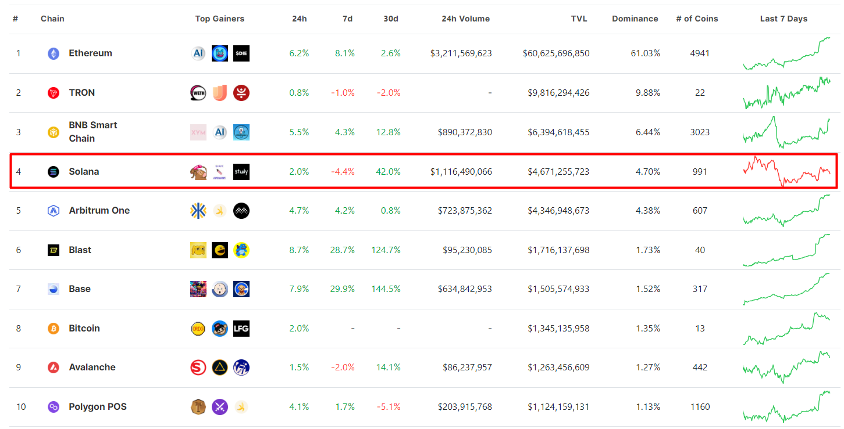This screenshot has height=429, width=844.
Task: Click the red TRON chain logo
Action: (54, 93)
